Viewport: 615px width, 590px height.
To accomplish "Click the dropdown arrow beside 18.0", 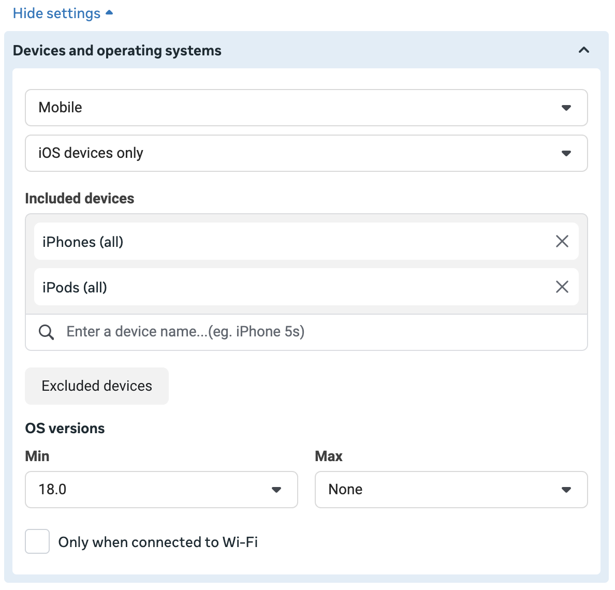I will tap(277, 490).
